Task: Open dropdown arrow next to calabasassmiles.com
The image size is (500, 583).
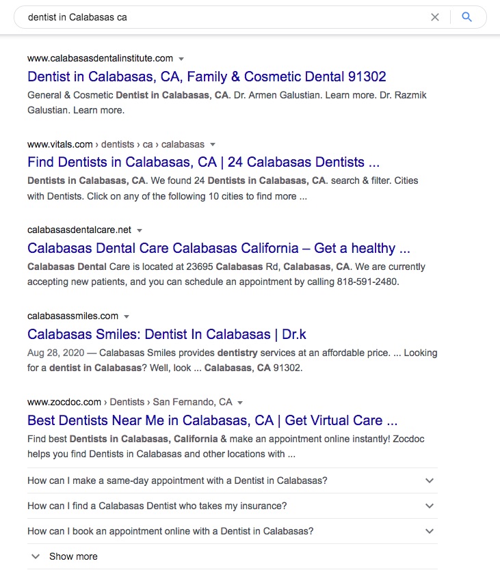Action: (x=127, y=316)
